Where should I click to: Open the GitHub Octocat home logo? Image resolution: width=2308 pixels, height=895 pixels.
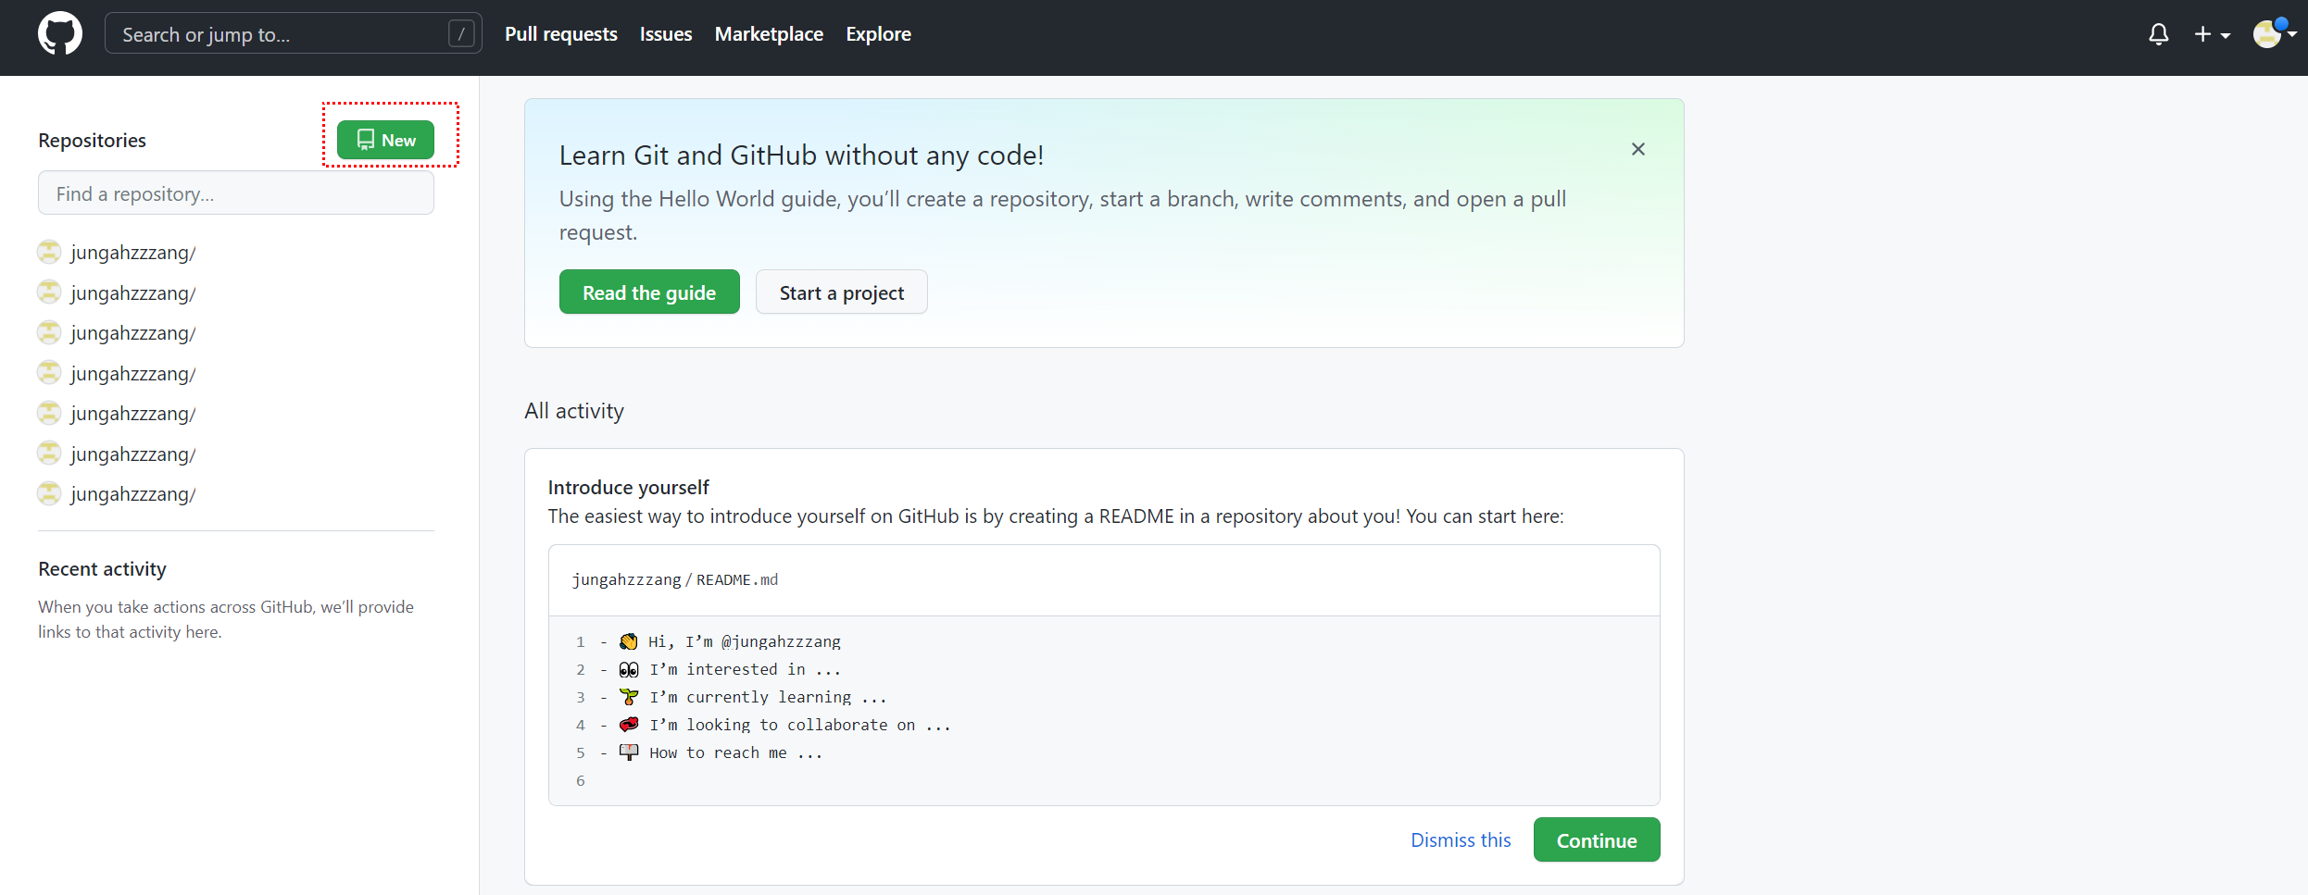(x=60, y=34)
